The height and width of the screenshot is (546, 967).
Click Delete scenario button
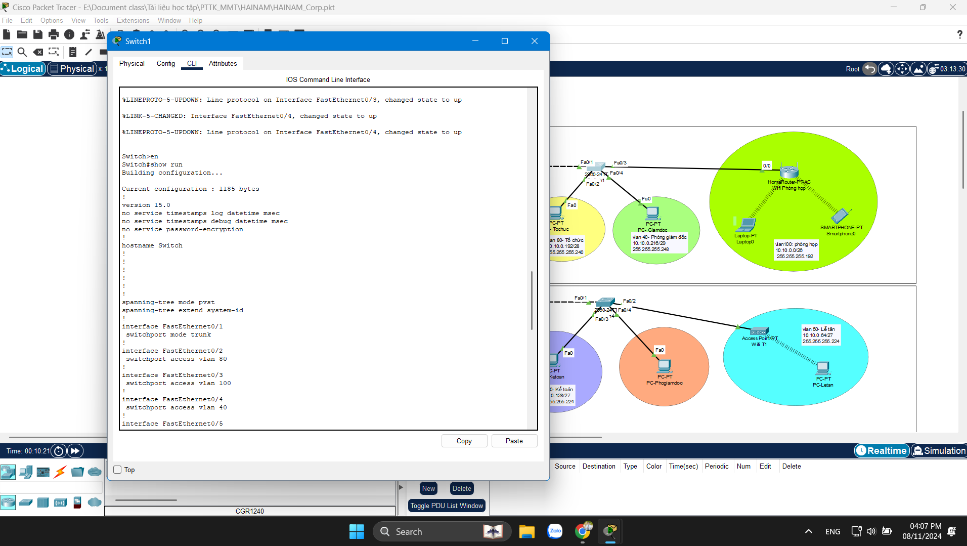462,488
